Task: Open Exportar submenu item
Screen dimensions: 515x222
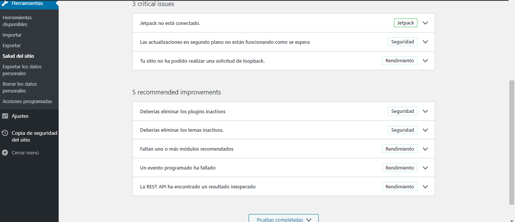Action: (x=12, y=46)
